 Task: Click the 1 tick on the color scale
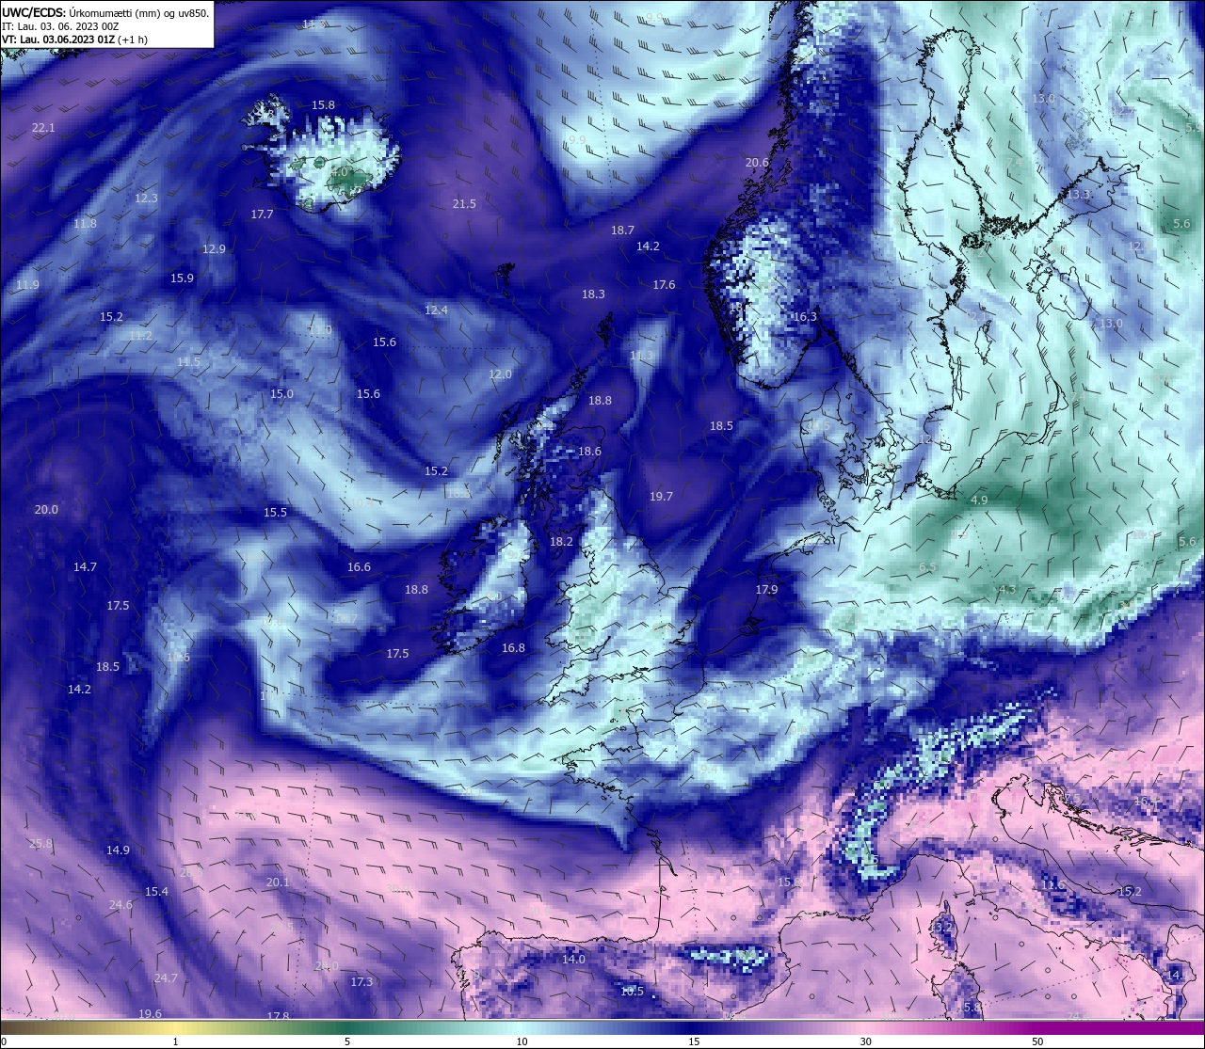pyautogui.click(x=175, y=1041)
